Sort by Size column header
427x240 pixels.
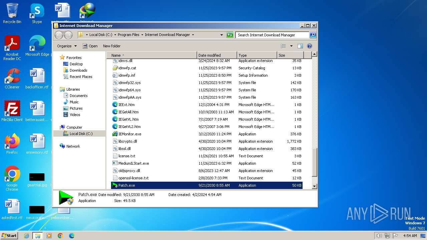click(x=290, y=55)
